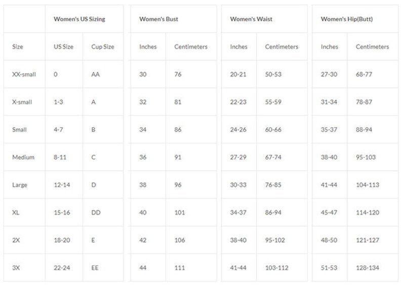The width and height of the screenshot is (402, 285).
Task: Select the Women's Hip(Butt) header
Action: 347,19
